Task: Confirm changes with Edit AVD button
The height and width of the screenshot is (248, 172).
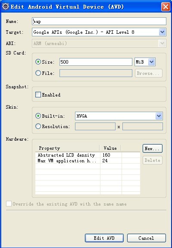Action: click(104, 238)
